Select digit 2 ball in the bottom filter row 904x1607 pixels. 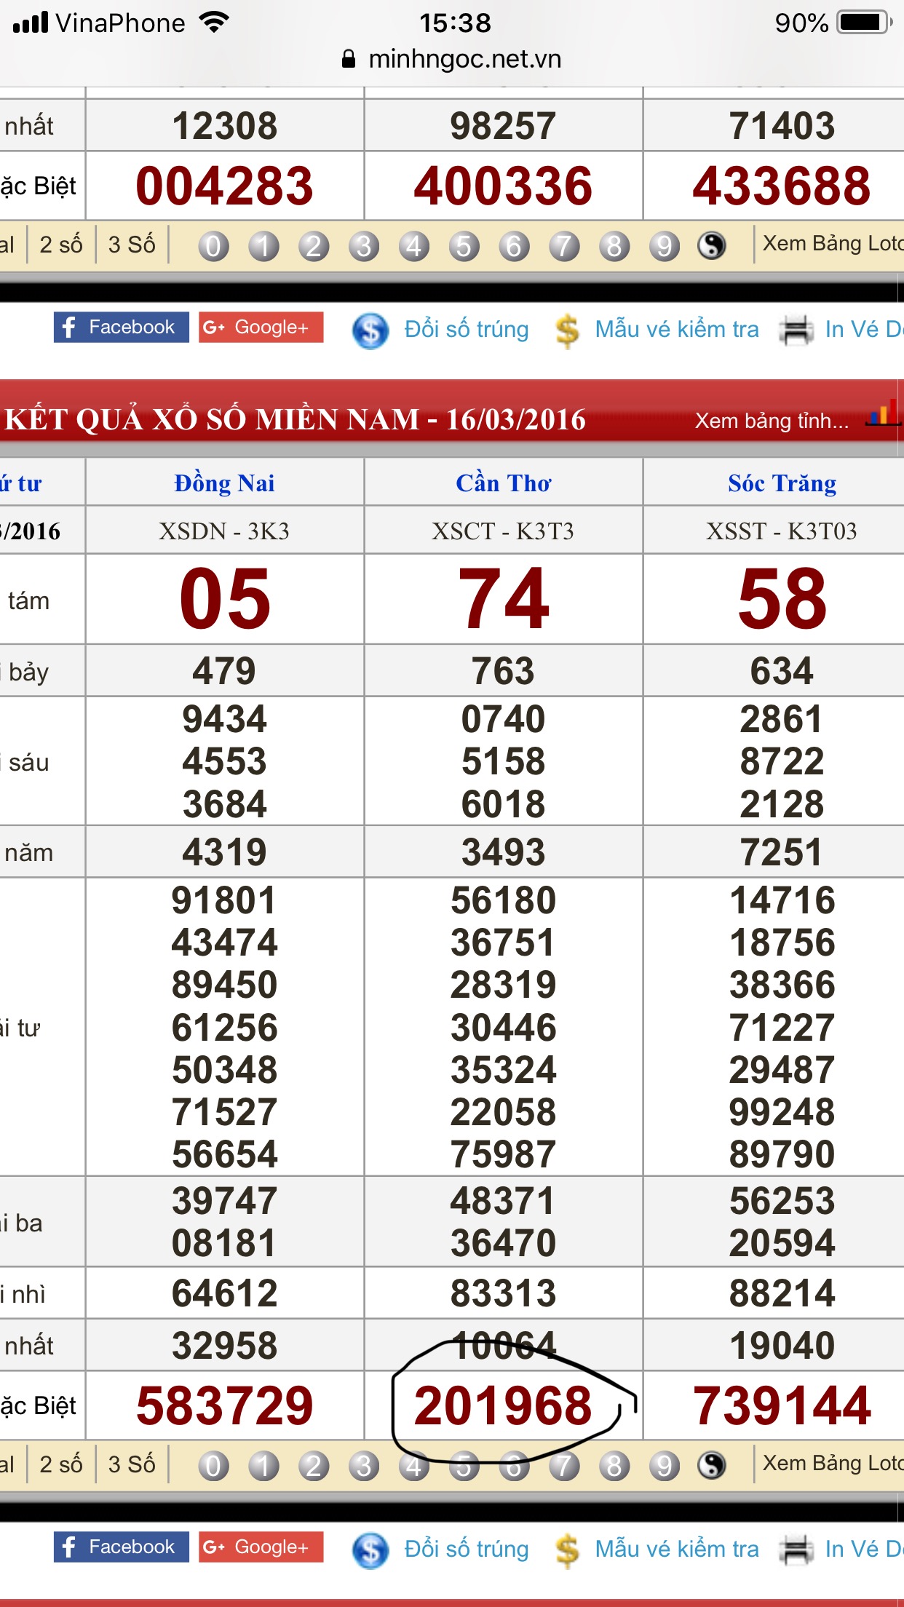click(x=314, y=1466)
